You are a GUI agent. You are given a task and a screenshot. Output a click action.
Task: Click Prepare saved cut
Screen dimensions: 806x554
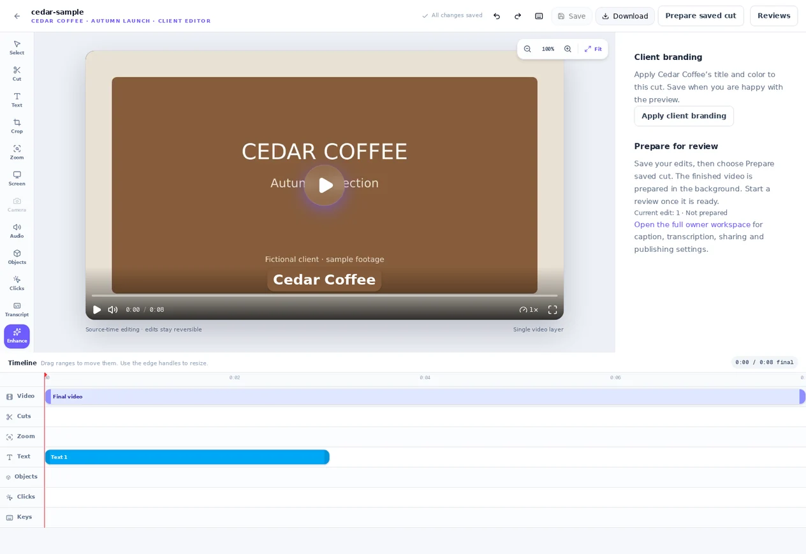click(x=701, y=16)
